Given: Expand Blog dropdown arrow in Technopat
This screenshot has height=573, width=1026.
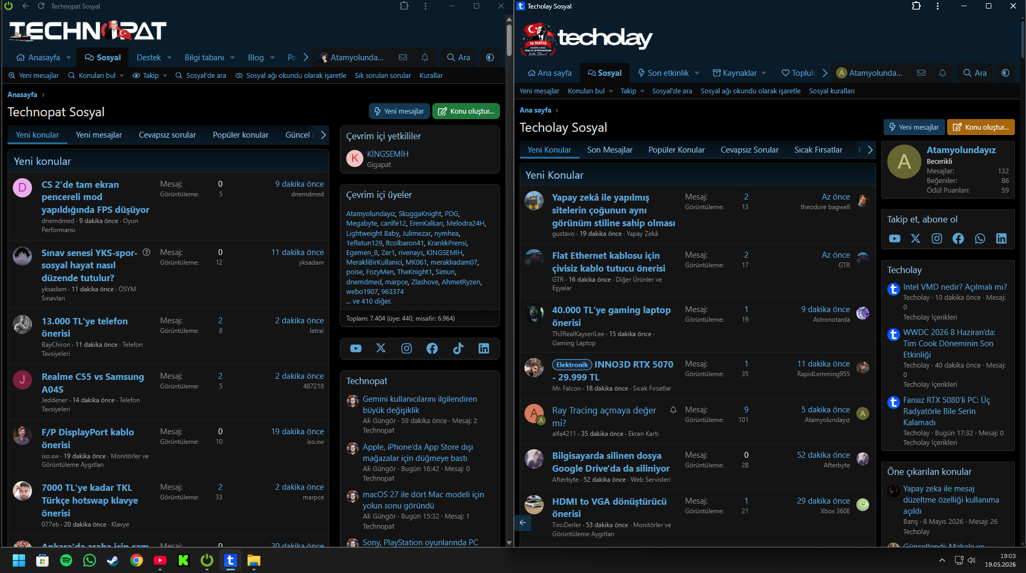Looking at the screenshot, I should coord(272,58).
